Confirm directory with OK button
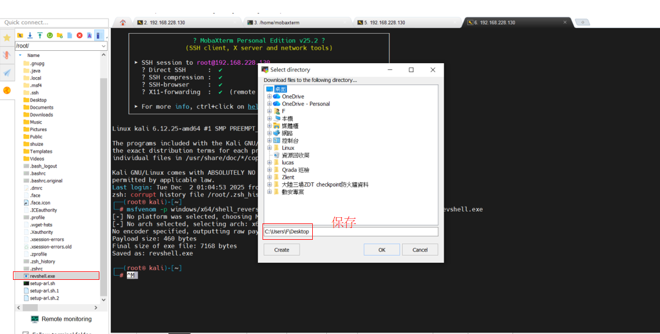Viewport: 660px width, 334px height. (x=382, y=250)
